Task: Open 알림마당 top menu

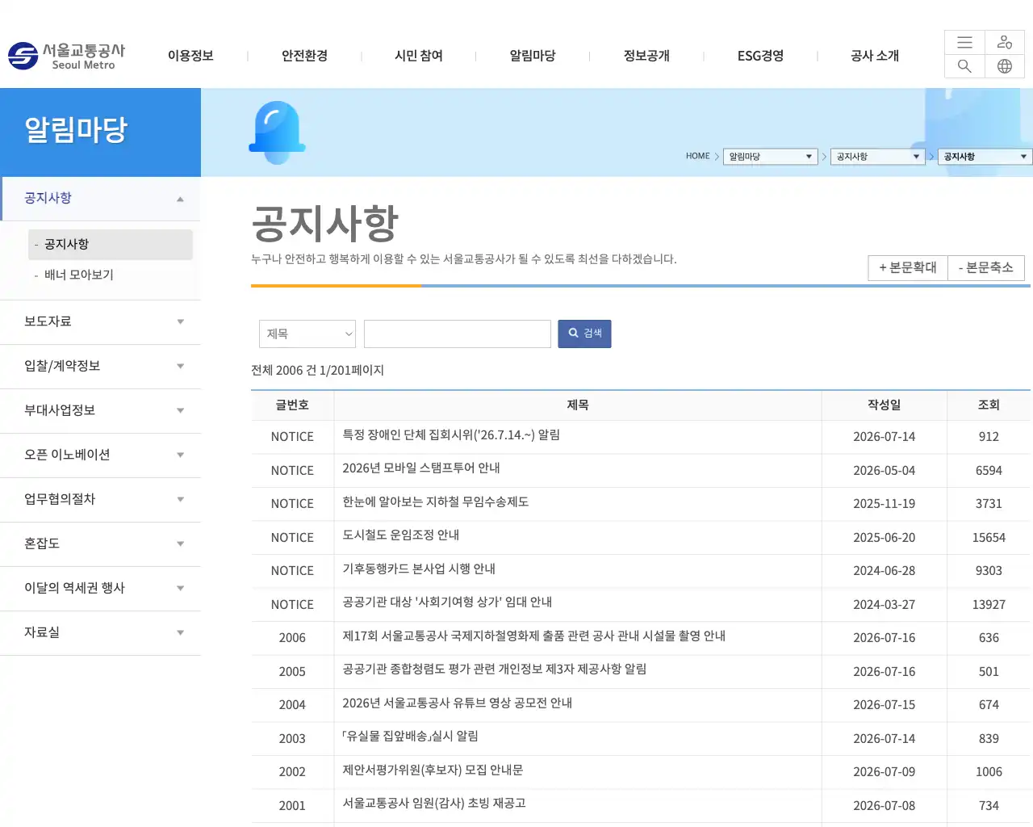Action: tap(533, 56)
